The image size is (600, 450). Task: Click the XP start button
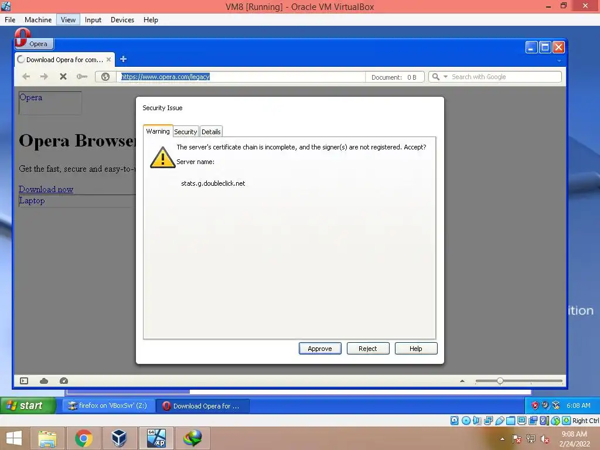(x=28, y=405)
